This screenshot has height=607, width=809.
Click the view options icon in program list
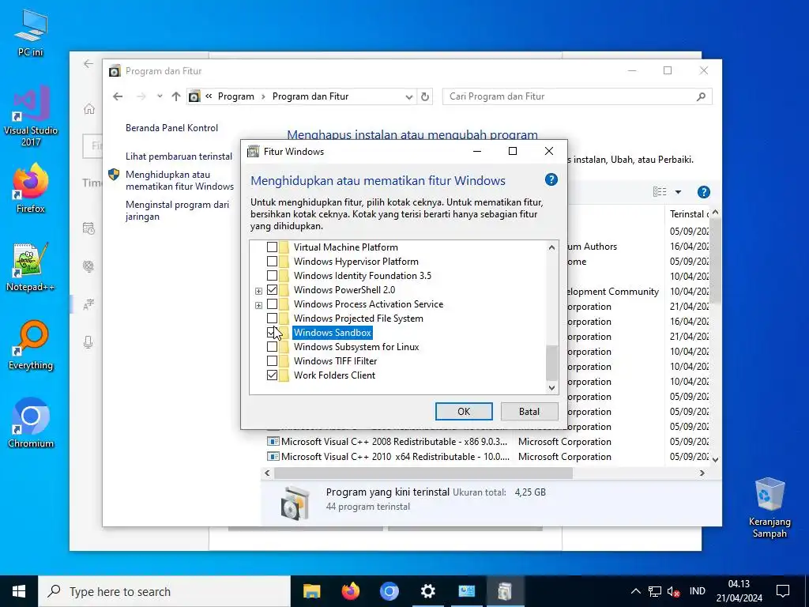point(660,192)
